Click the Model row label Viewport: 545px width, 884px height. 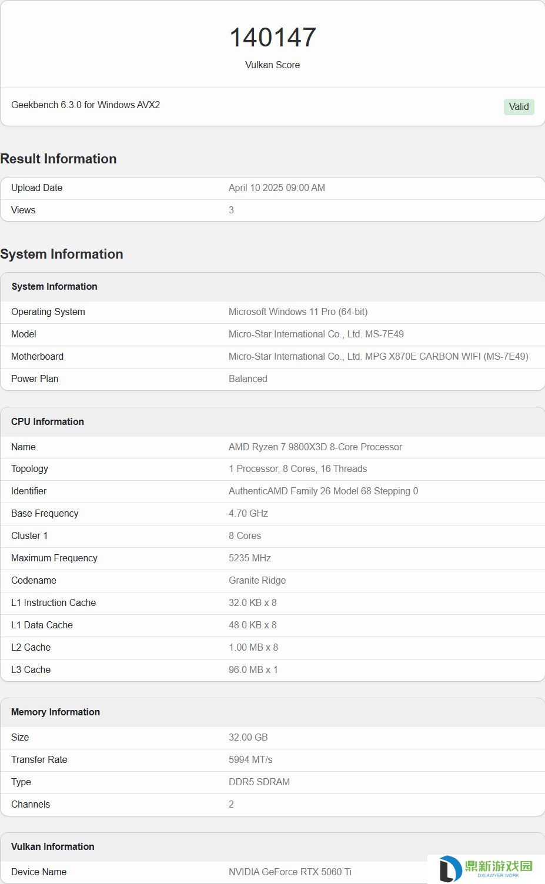(x=24, y=334)
